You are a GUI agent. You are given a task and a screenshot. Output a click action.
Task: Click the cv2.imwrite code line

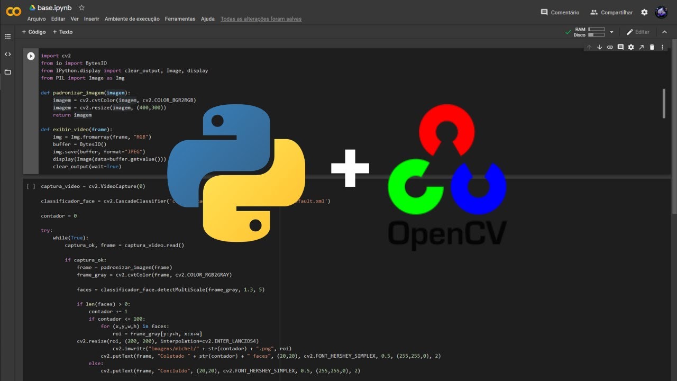[x=202, y=349]
